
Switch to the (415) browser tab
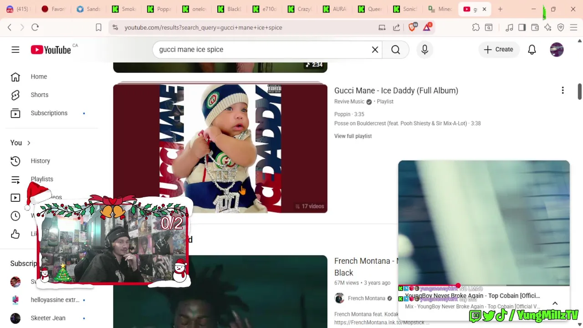[18, 9]
